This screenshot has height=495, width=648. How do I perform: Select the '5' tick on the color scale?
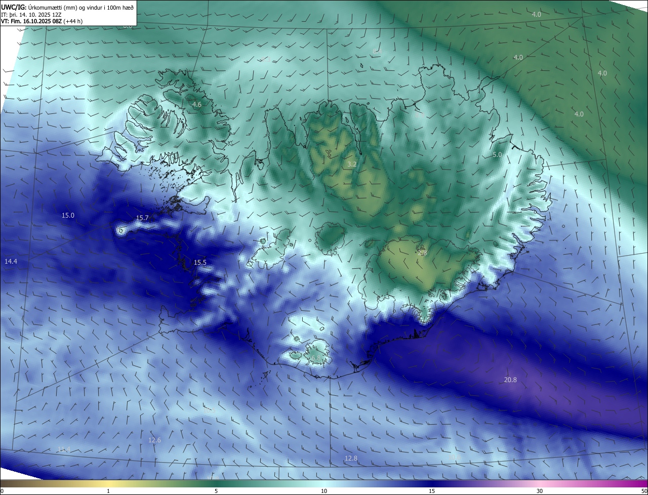(216, 491)
